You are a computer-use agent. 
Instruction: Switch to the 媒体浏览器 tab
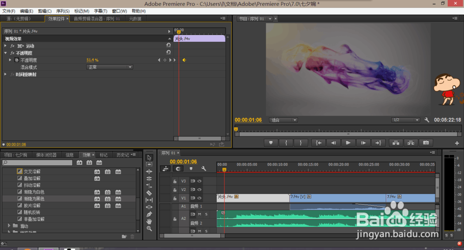click(x=46, y=155)
